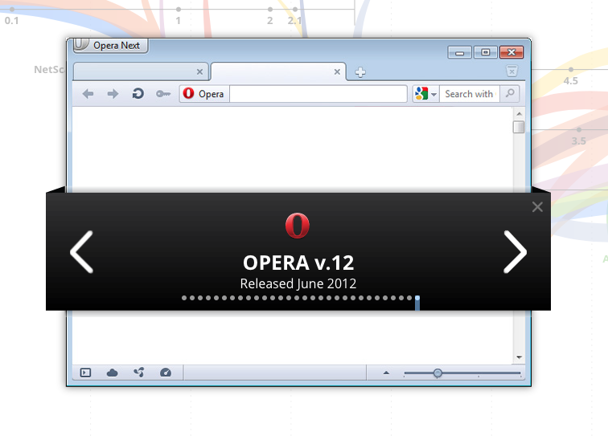The height and width of the screenshot is (440, 608).
Task: Click the scrollbar down arrow
Action: (x=519, y=357)
